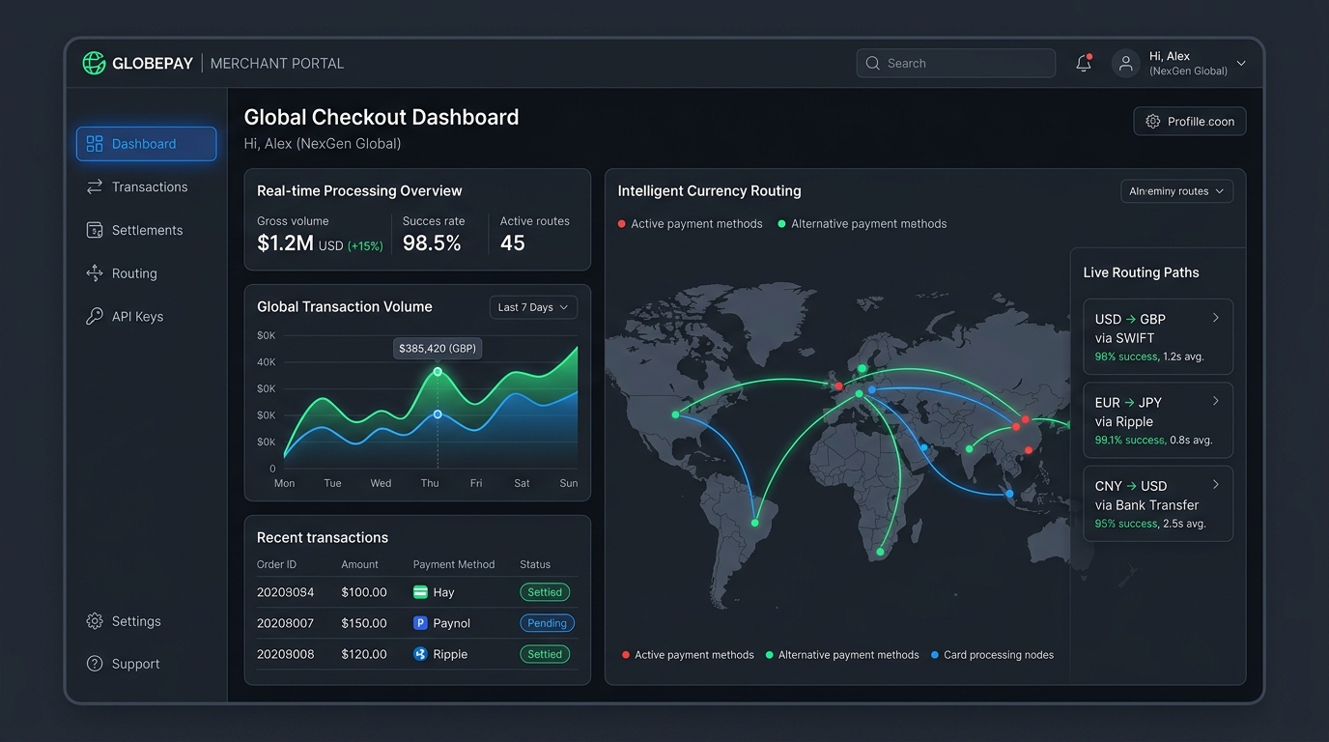Screen dimensions: 1329x742
Task: Expand the USD to GBP route chevron
Action: click(1216, 318)
